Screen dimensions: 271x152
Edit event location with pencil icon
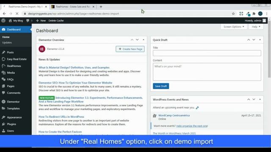point(197,108)
